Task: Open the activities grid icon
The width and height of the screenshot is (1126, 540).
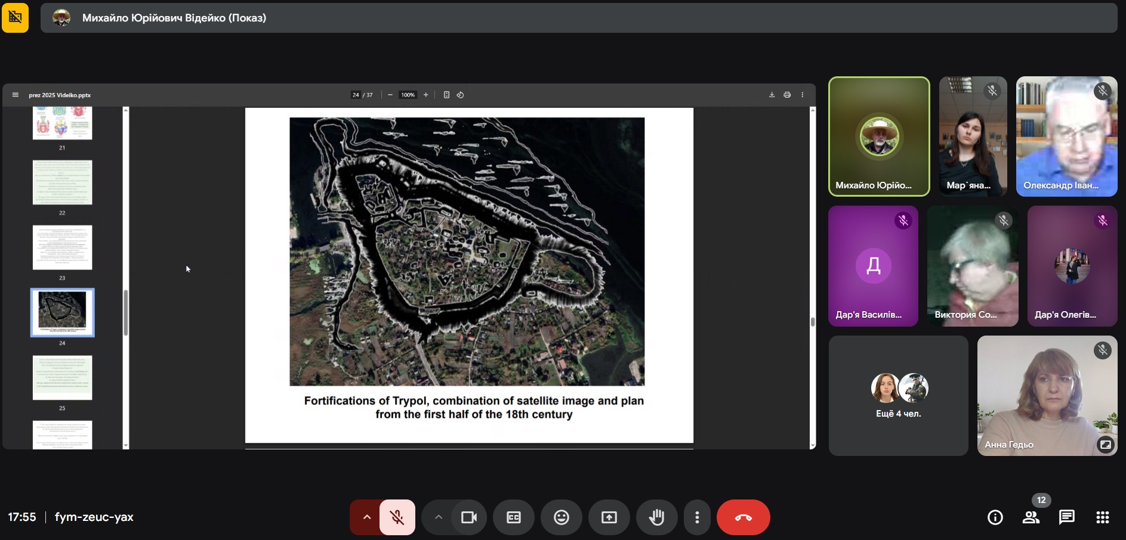Action: click(1102, 517)
